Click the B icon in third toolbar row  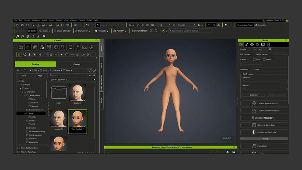pos(28,36)
